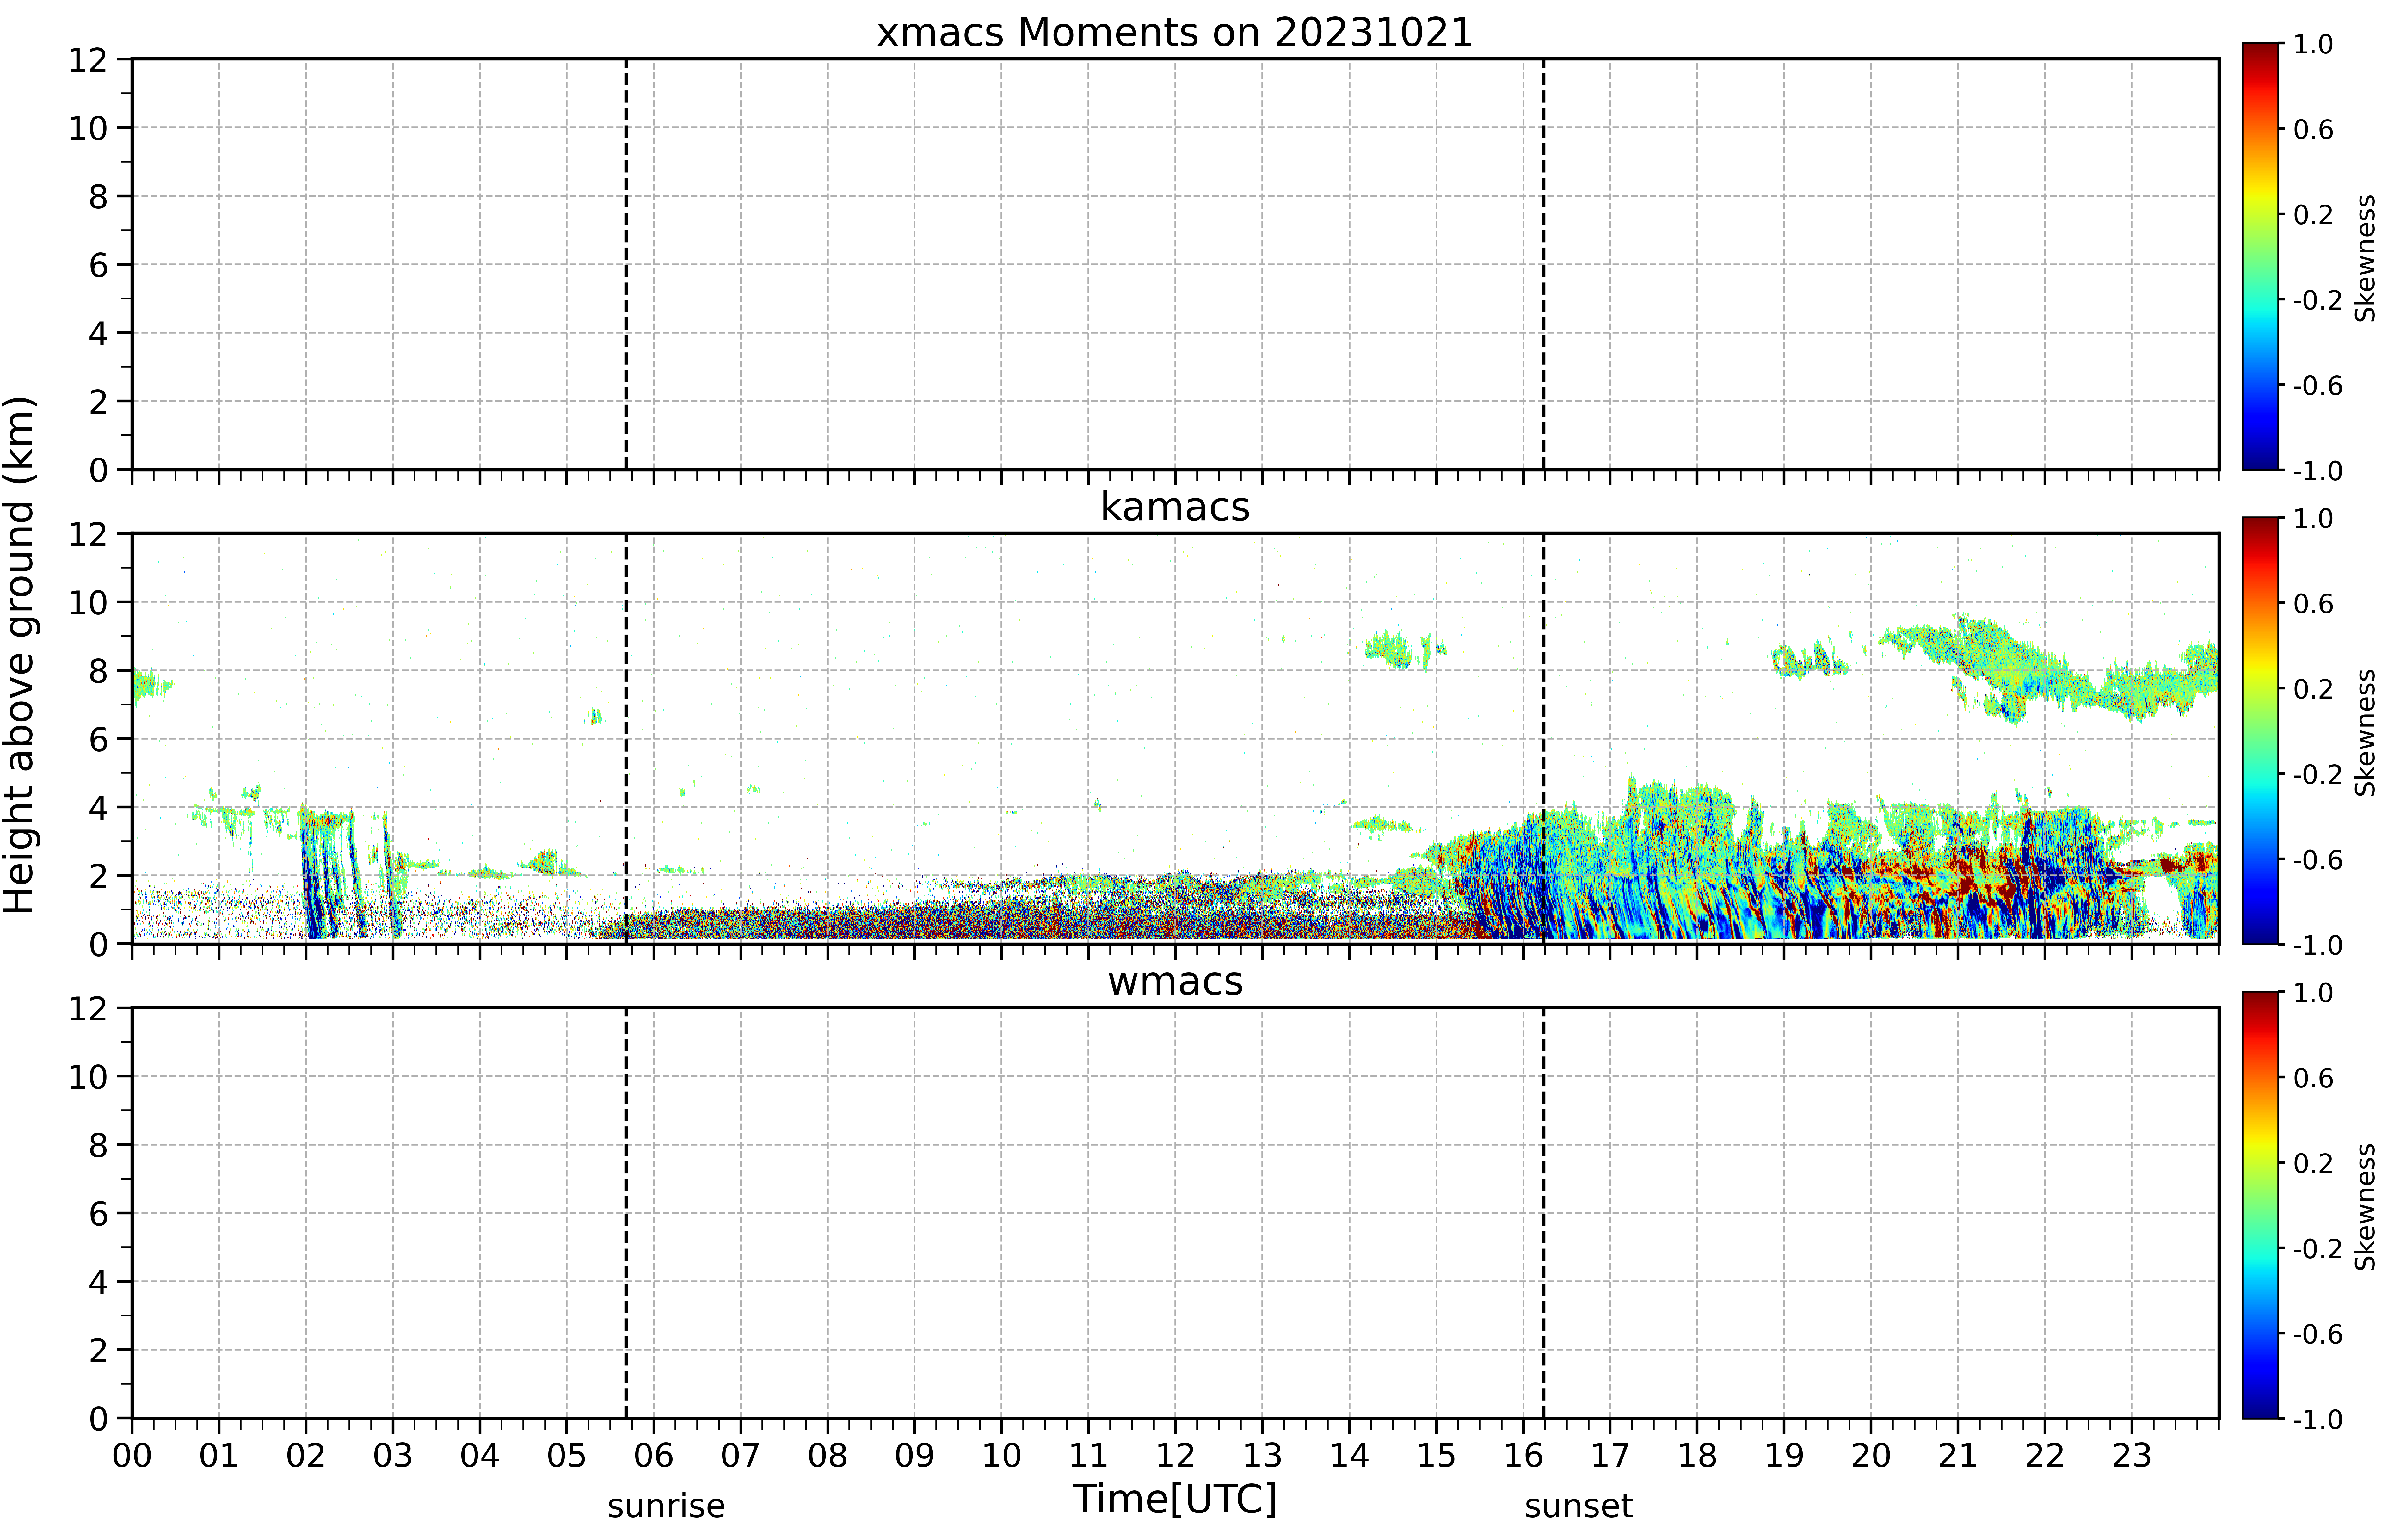The height and width of the screenshot is (1540, 2394).
Task: Click the kamacs panel's Skewness colorbar
Action: 2260,730
